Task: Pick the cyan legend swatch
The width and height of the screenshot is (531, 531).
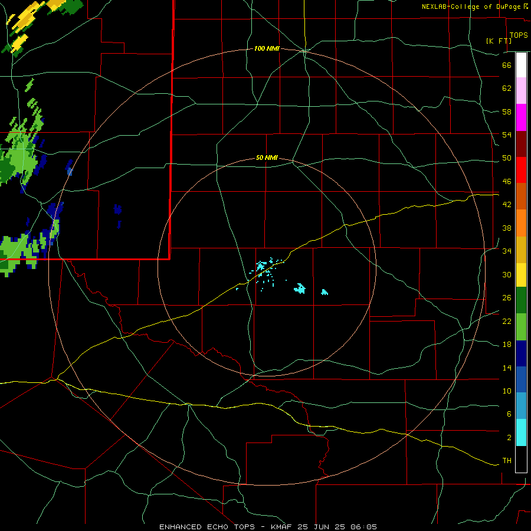Action: (x=521, y=432)
